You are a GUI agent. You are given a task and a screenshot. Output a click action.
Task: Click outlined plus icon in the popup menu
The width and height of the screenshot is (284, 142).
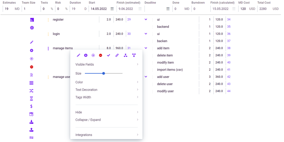pyautogui.click(x=93, y=55)
